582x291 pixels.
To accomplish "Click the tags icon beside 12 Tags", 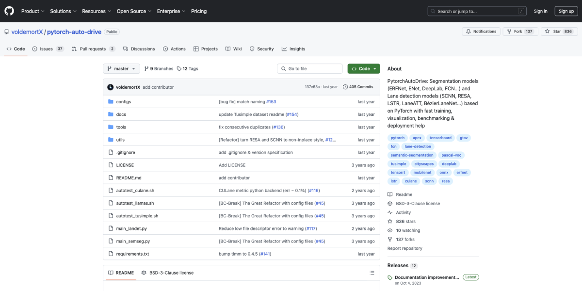I will tap(179, 69).
